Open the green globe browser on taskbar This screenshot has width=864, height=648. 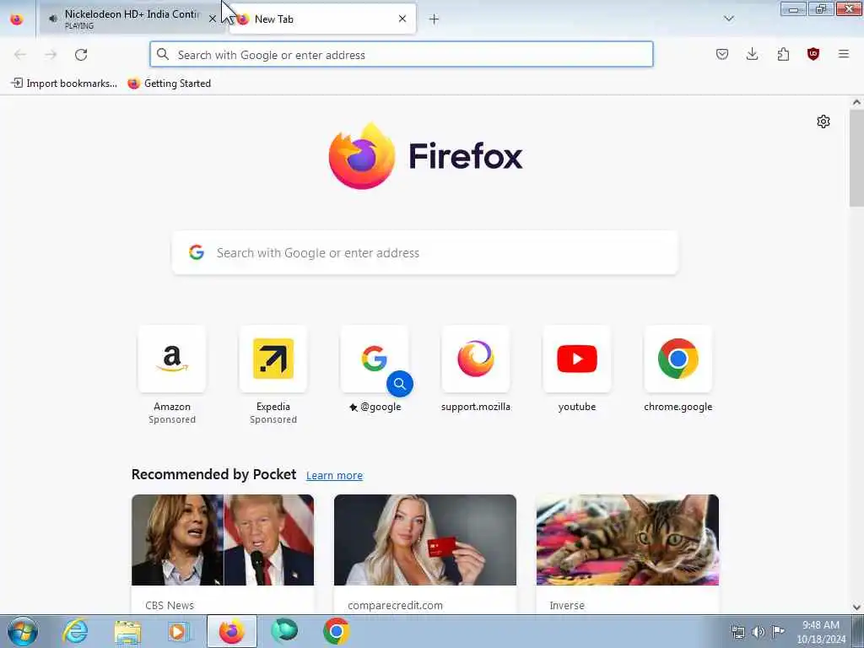tap(284, 631)
